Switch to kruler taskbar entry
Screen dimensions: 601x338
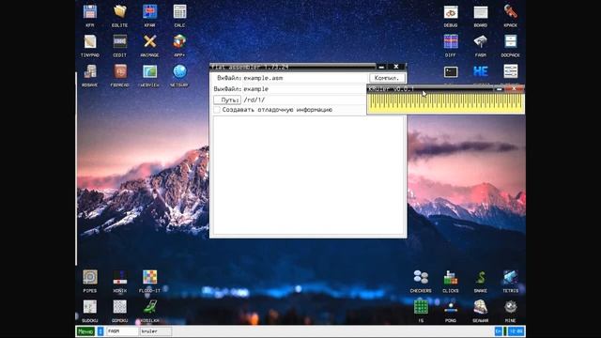point(155,331)
